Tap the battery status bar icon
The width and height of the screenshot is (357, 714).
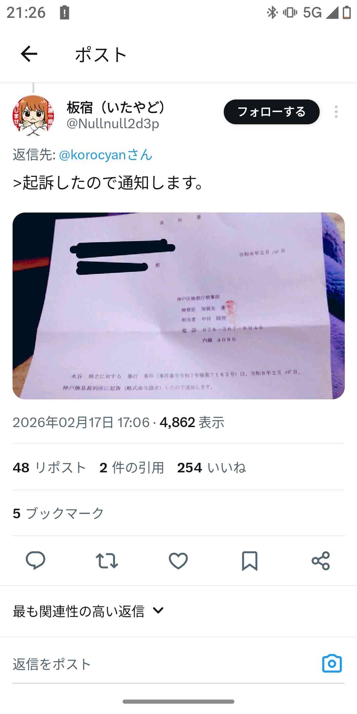point(346,13)
